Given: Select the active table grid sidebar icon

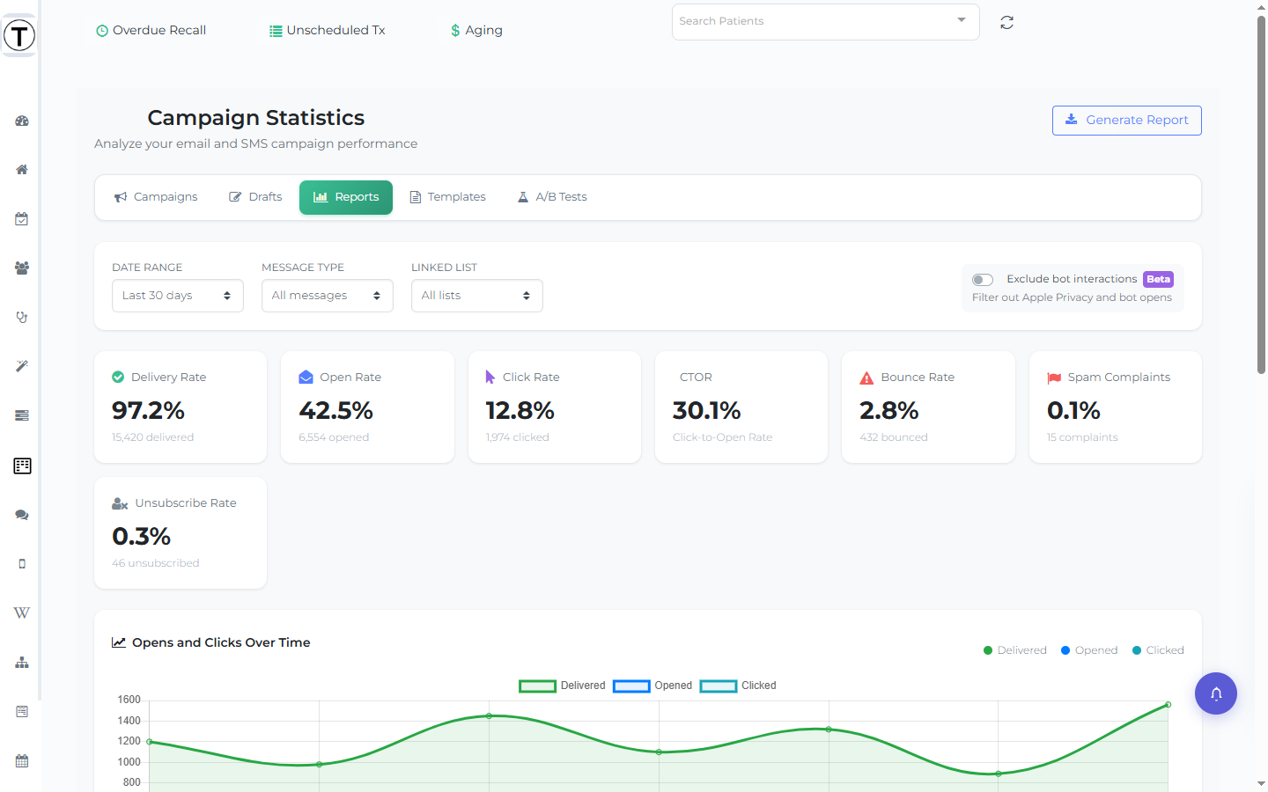Looking at the screenshot, I should pyautogui.click(x=22, y=466).
